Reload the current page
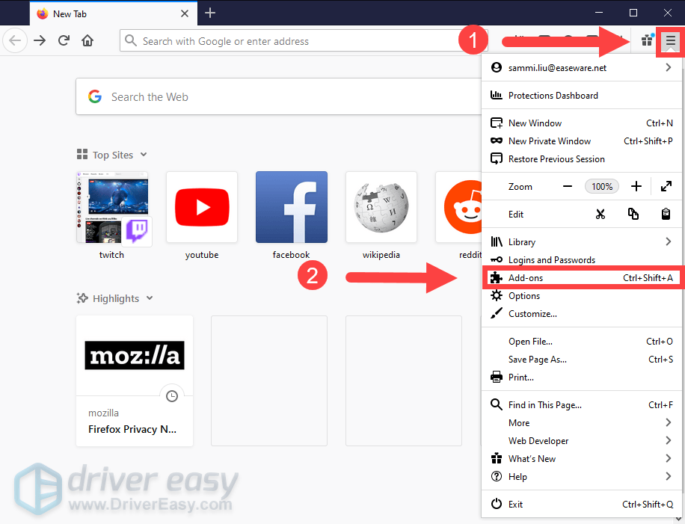The width and height of the screenshot is (685, 524). (x=64, y=40)
